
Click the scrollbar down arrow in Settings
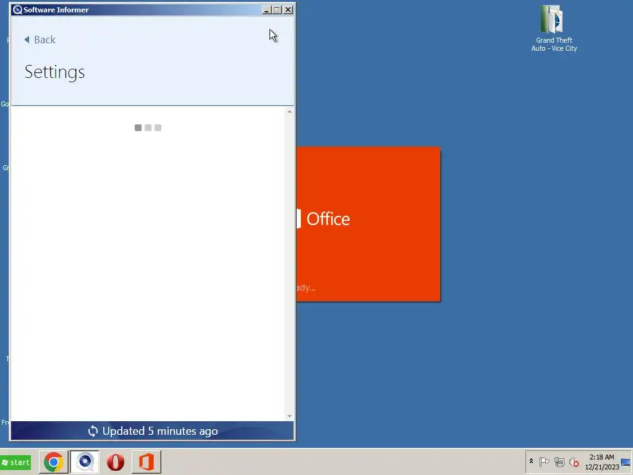click(x=289, y=416)
